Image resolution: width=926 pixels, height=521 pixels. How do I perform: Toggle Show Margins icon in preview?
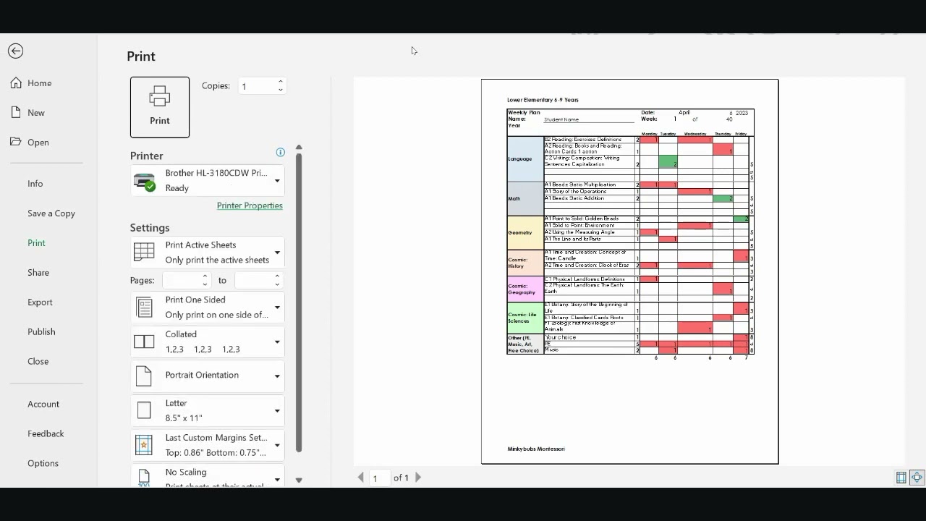[x=901, y=478]
